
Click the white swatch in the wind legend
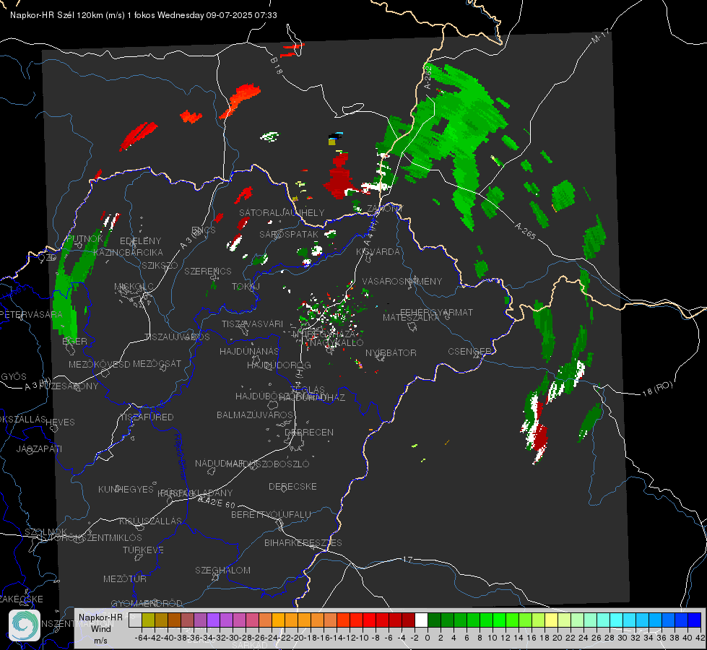pos(421,620)
